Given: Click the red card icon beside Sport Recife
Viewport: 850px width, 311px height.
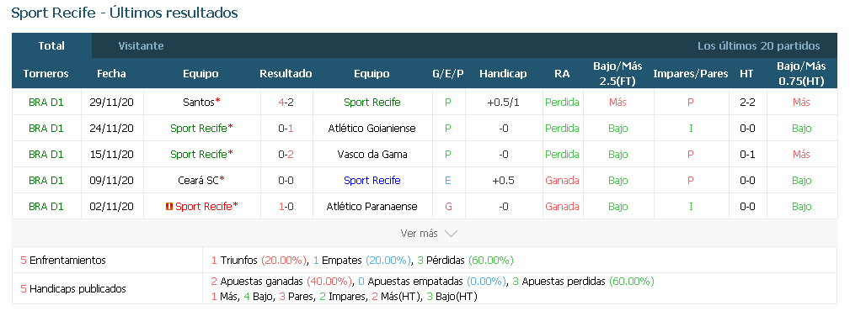Looking at the screenshot, I should pyautogui.click(x=169, y=207).
